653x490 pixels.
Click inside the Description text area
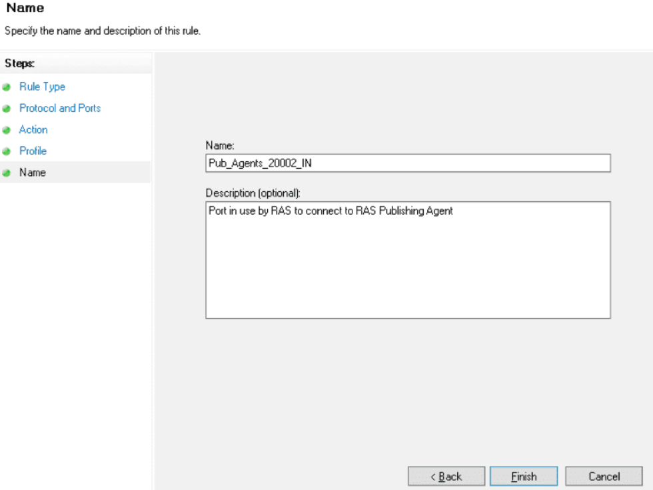408,260
